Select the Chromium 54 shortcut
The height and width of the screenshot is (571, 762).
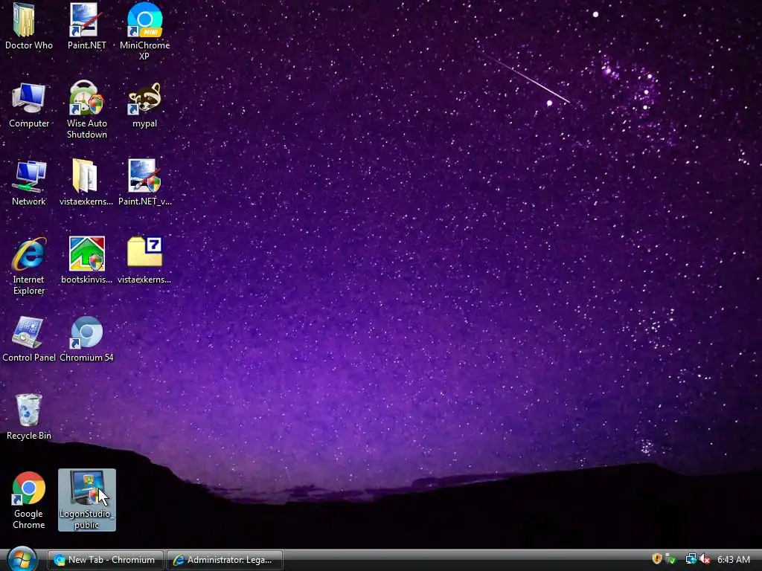point(86,339)
